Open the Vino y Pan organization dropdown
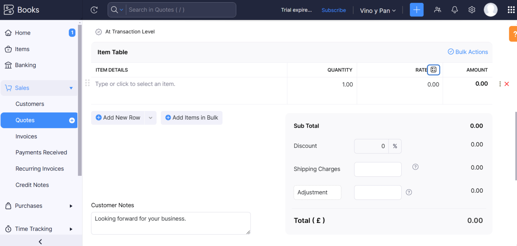 pyautogui.click(x=378, y=10)
